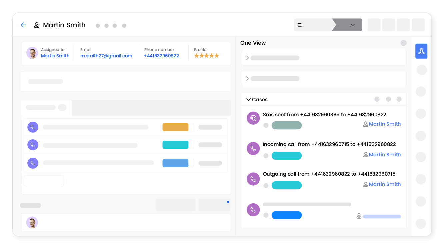The image size is (444, 249).
Task: Click avatar thumbnail in bottom comment box
Action: 32,222
